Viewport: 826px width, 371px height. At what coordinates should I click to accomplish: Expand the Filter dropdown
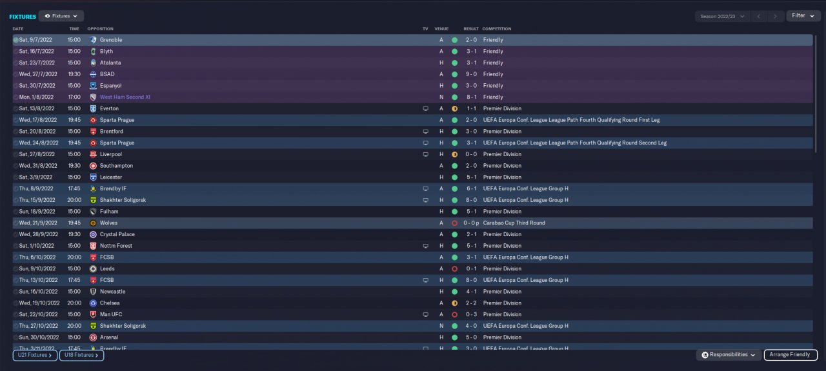(x=803, y=15)
